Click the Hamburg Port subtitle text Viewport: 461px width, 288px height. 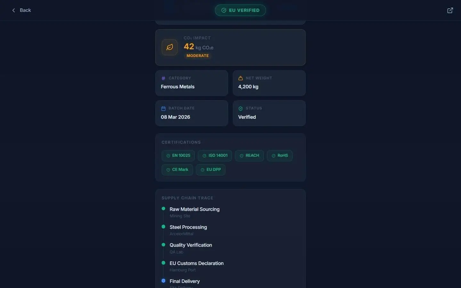(x=182, y=270)
